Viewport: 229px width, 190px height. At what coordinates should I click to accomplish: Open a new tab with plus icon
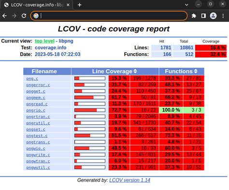(x=79, y=5)
